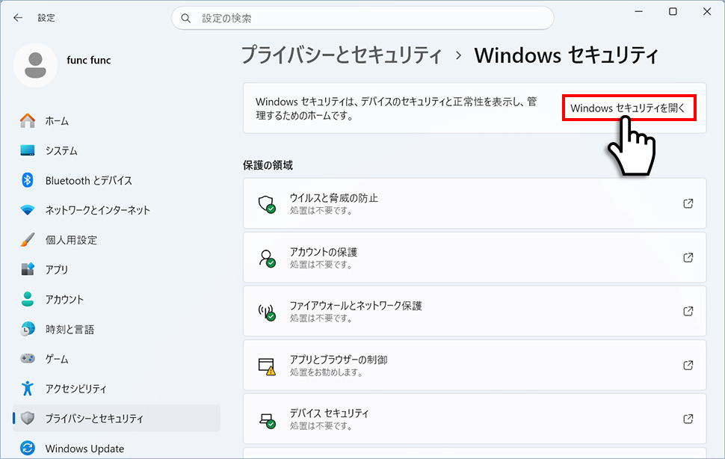Click the device security laptop icon
725x459 pixels.
click(267, 419)
